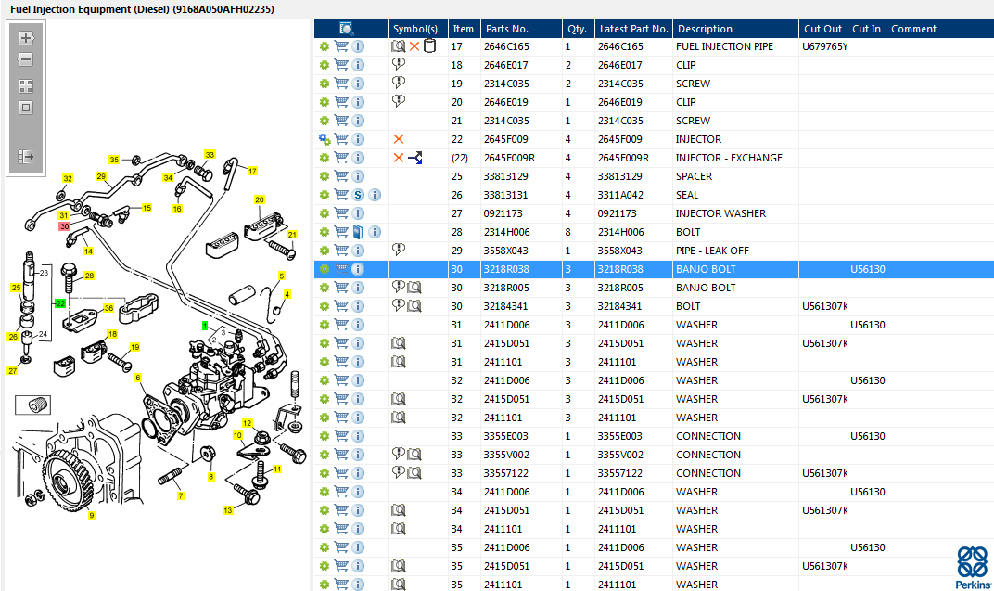Image resolution: width=994 pixels, height=591 pixels.
Task: Click callout 20 highlighted red in diagram
Action: click(65, 226)
